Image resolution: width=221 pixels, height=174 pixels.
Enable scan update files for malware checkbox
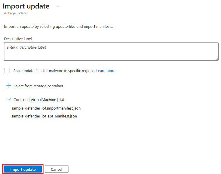tap(7, 71)
